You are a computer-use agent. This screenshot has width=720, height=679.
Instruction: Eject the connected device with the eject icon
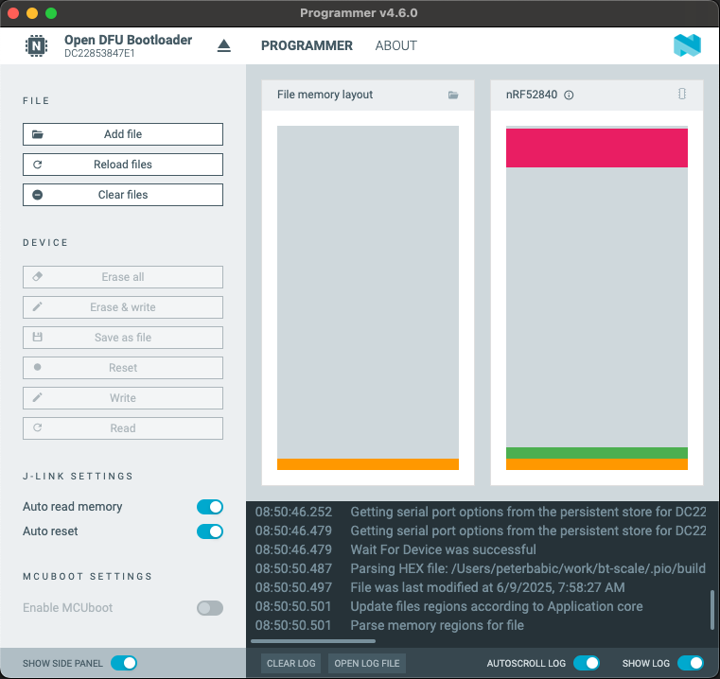pos(223,45)
